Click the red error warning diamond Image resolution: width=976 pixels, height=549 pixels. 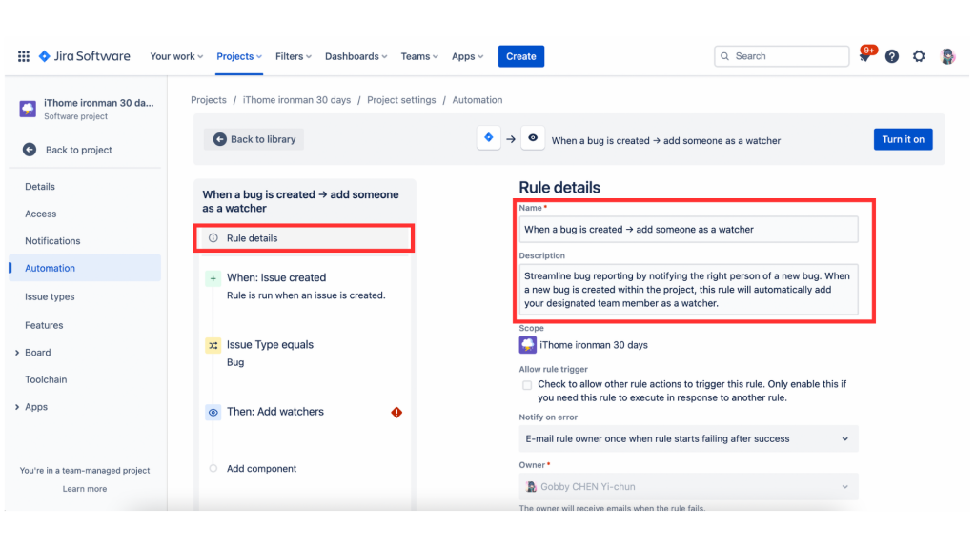tap(396, 412)
